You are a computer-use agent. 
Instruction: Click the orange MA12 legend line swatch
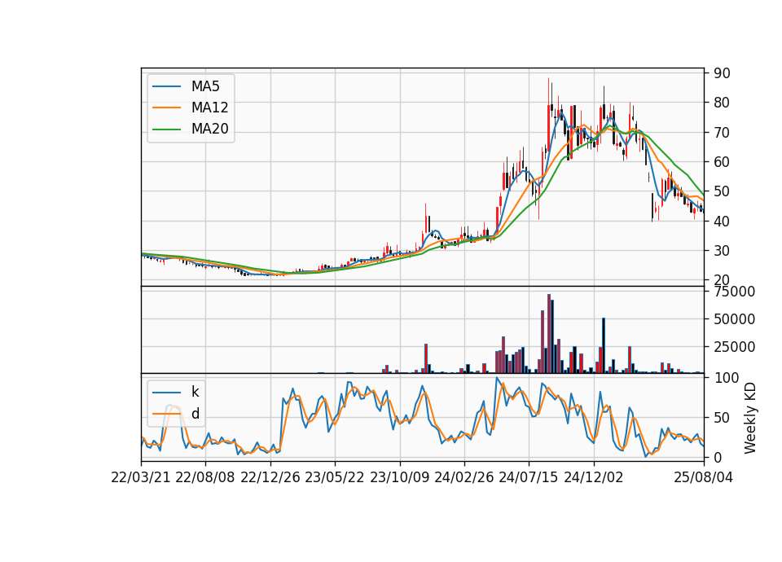166,108
